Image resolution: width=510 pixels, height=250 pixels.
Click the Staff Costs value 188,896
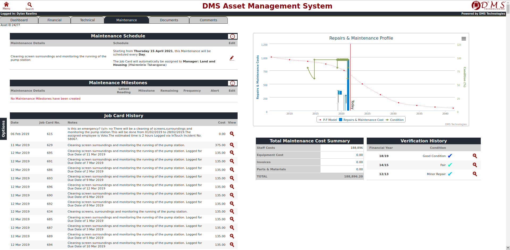(357, 148)
